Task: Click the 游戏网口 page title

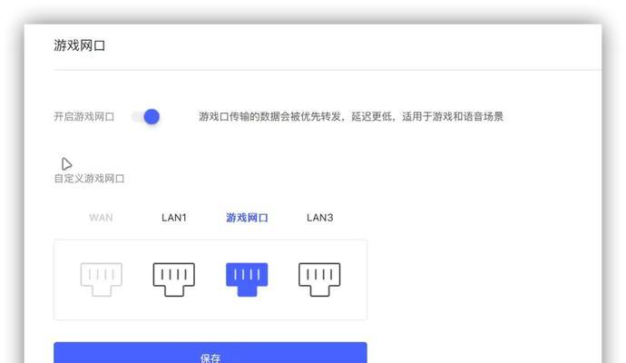Action: (80, 45)
